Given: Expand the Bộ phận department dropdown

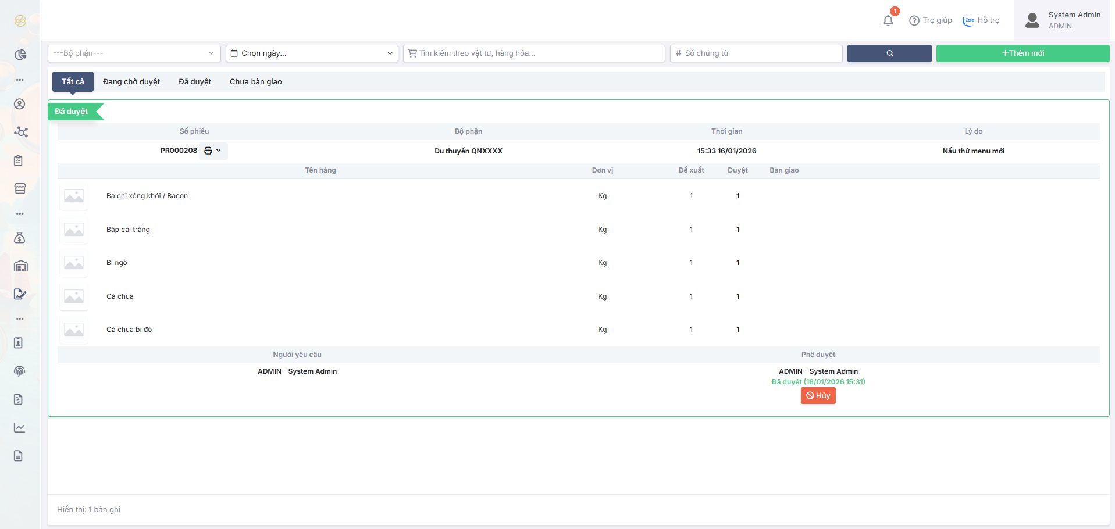Looking at the screenshot, I should click(134, 53).
